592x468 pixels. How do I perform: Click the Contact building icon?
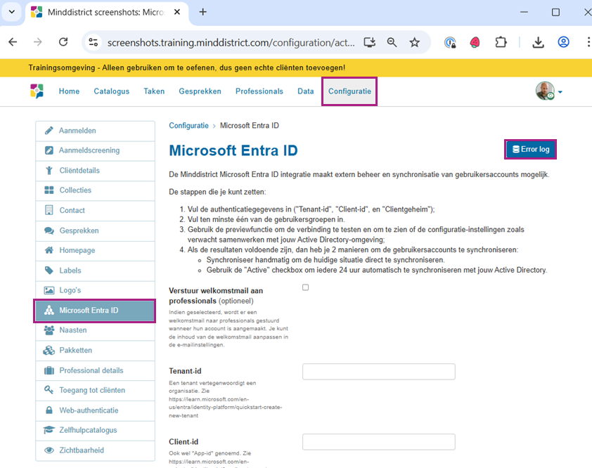point(49,210)
